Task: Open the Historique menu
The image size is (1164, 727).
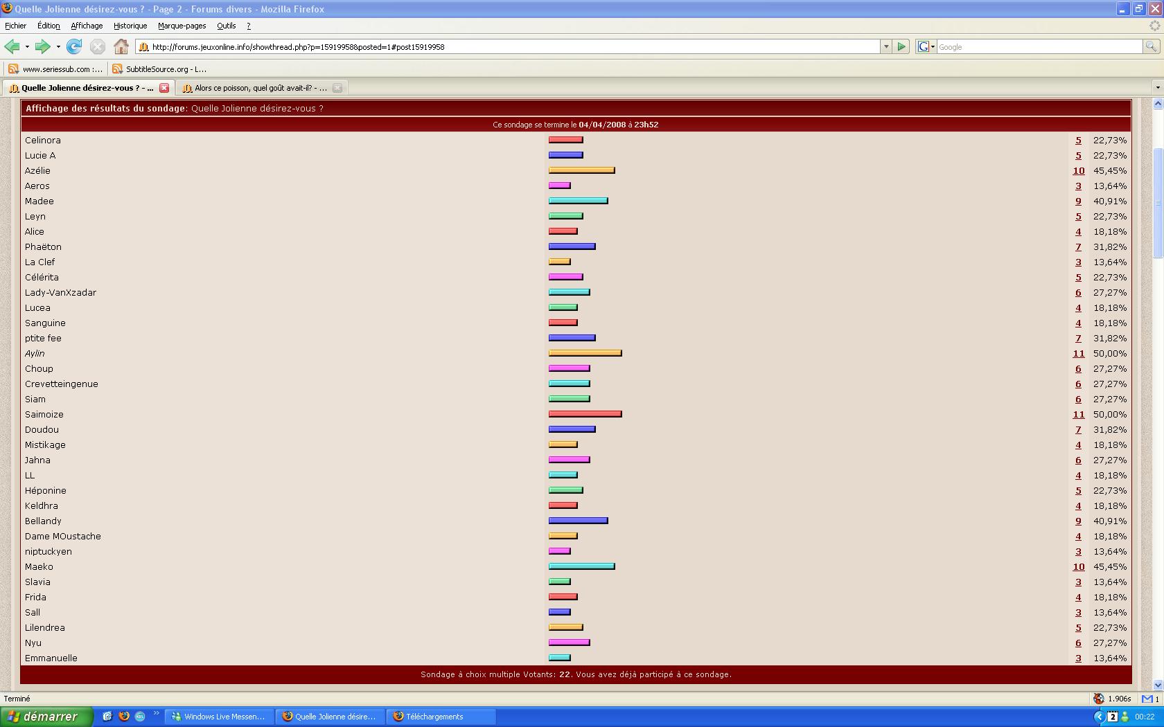Action: 130,26
